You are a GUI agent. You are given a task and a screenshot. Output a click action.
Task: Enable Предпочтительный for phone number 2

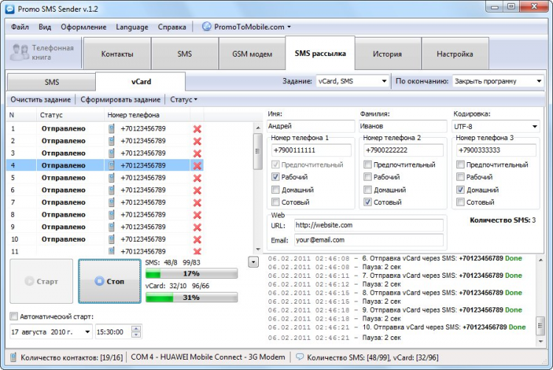point(368,164)
